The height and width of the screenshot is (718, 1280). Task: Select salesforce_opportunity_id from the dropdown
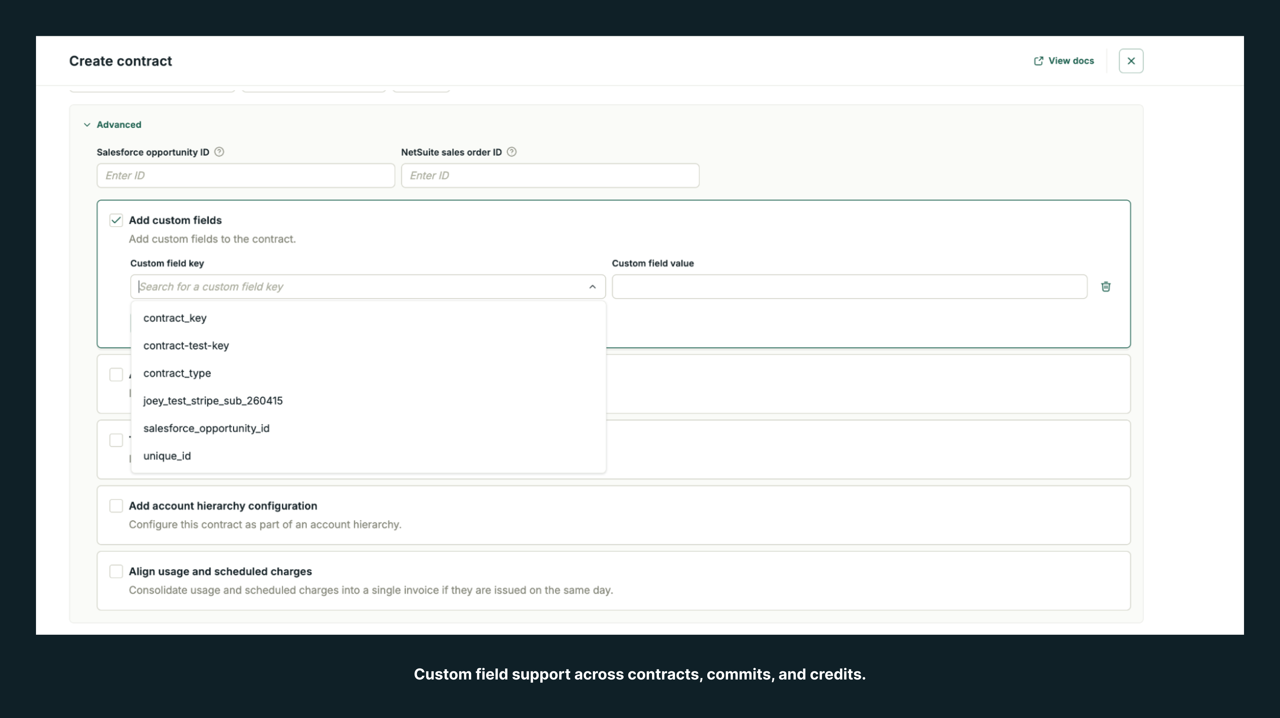point(206,428)
